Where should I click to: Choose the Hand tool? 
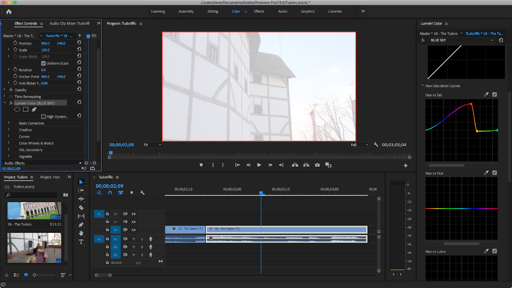point(81,233)
